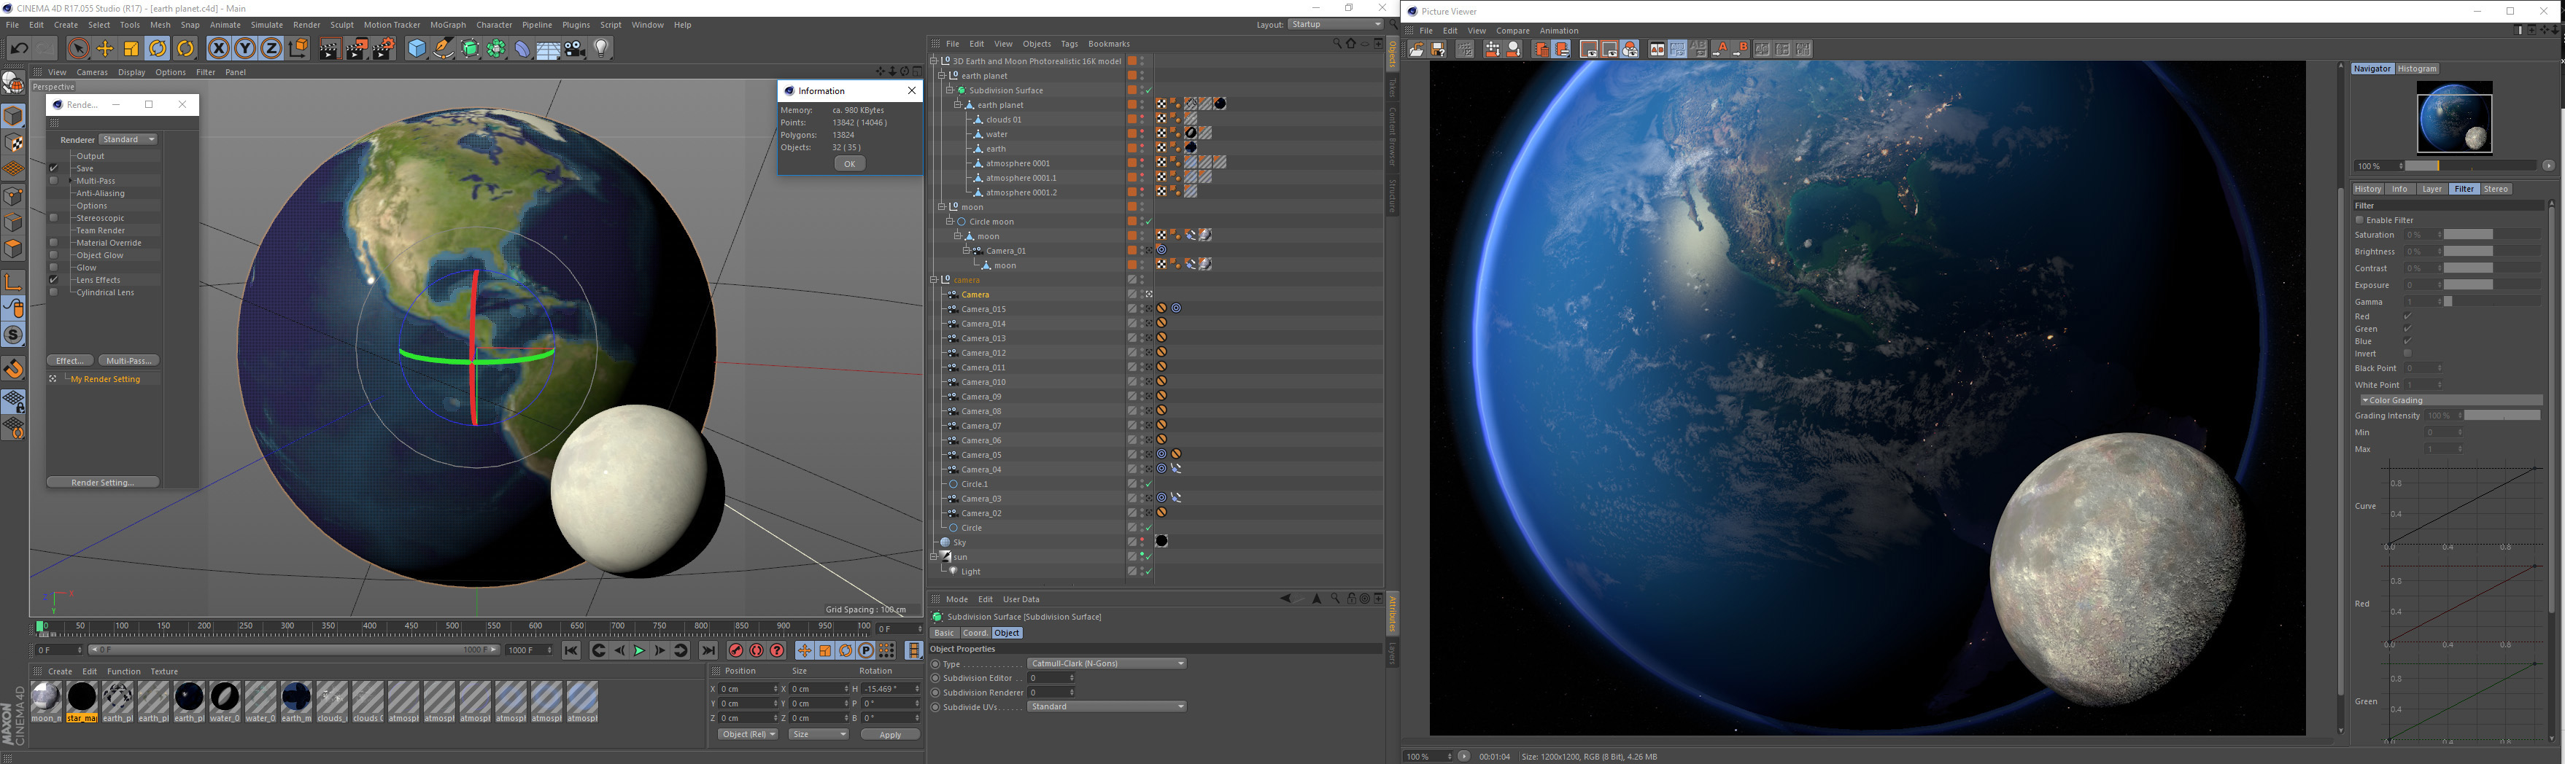The image size is (2565, 764).
Task: Click Render to Picture Viewer icon
Action: [357, 48]
